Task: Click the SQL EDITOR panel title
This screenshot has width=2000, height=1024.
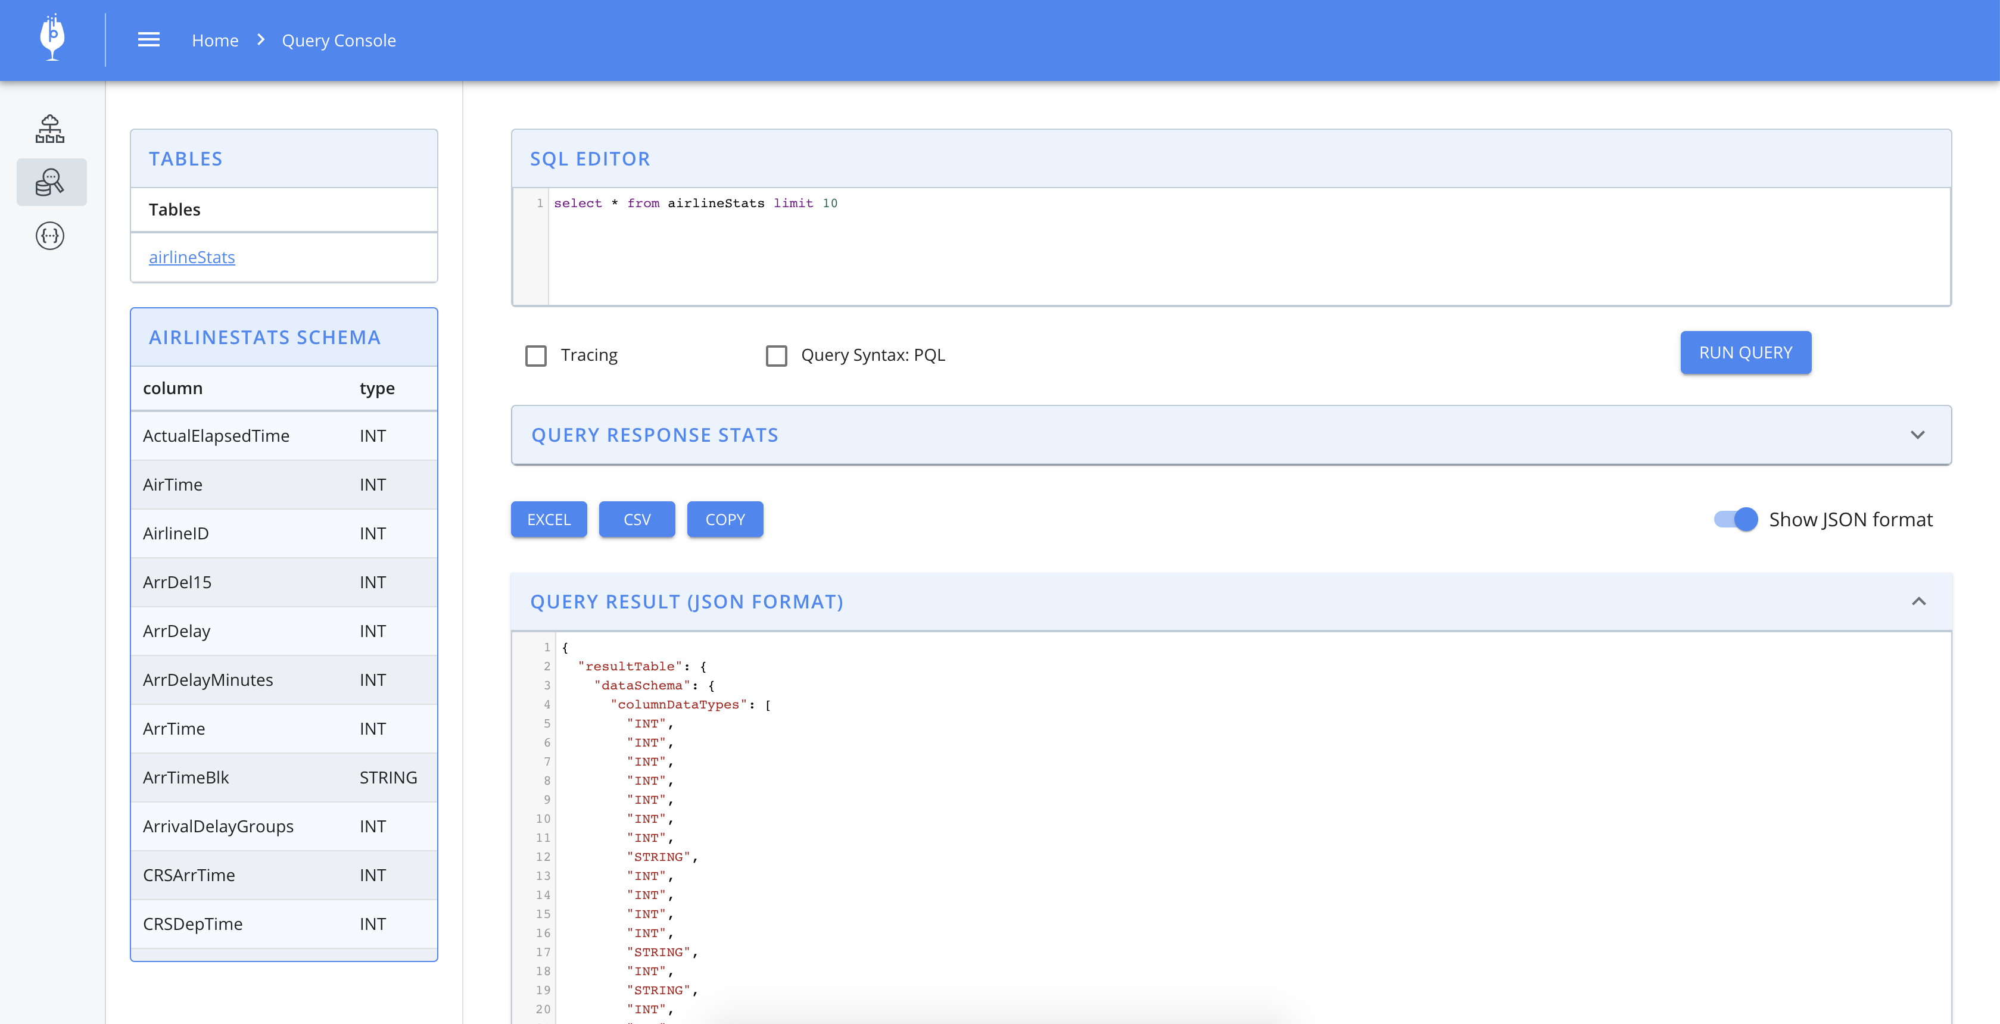Action: (590, 159)
